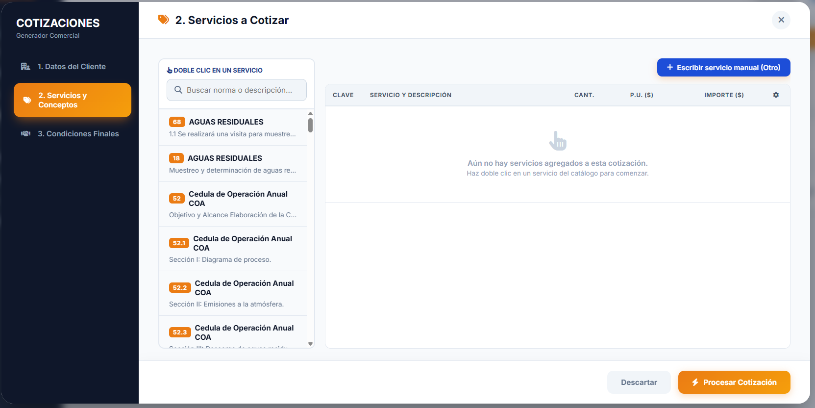Click the SERVICIO Y DESCRIPCIÓN column header
This screenshot has height=408, width=815.
tap(411, 95)
